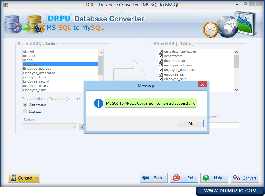
Task: Choose the Automatic radio option
Action: click(x=25, y=105)
